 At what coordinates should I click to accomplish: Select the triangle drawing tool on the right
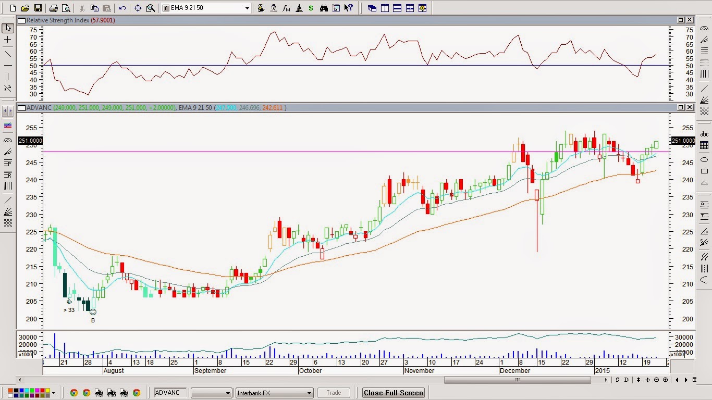(x=704, y=183)
